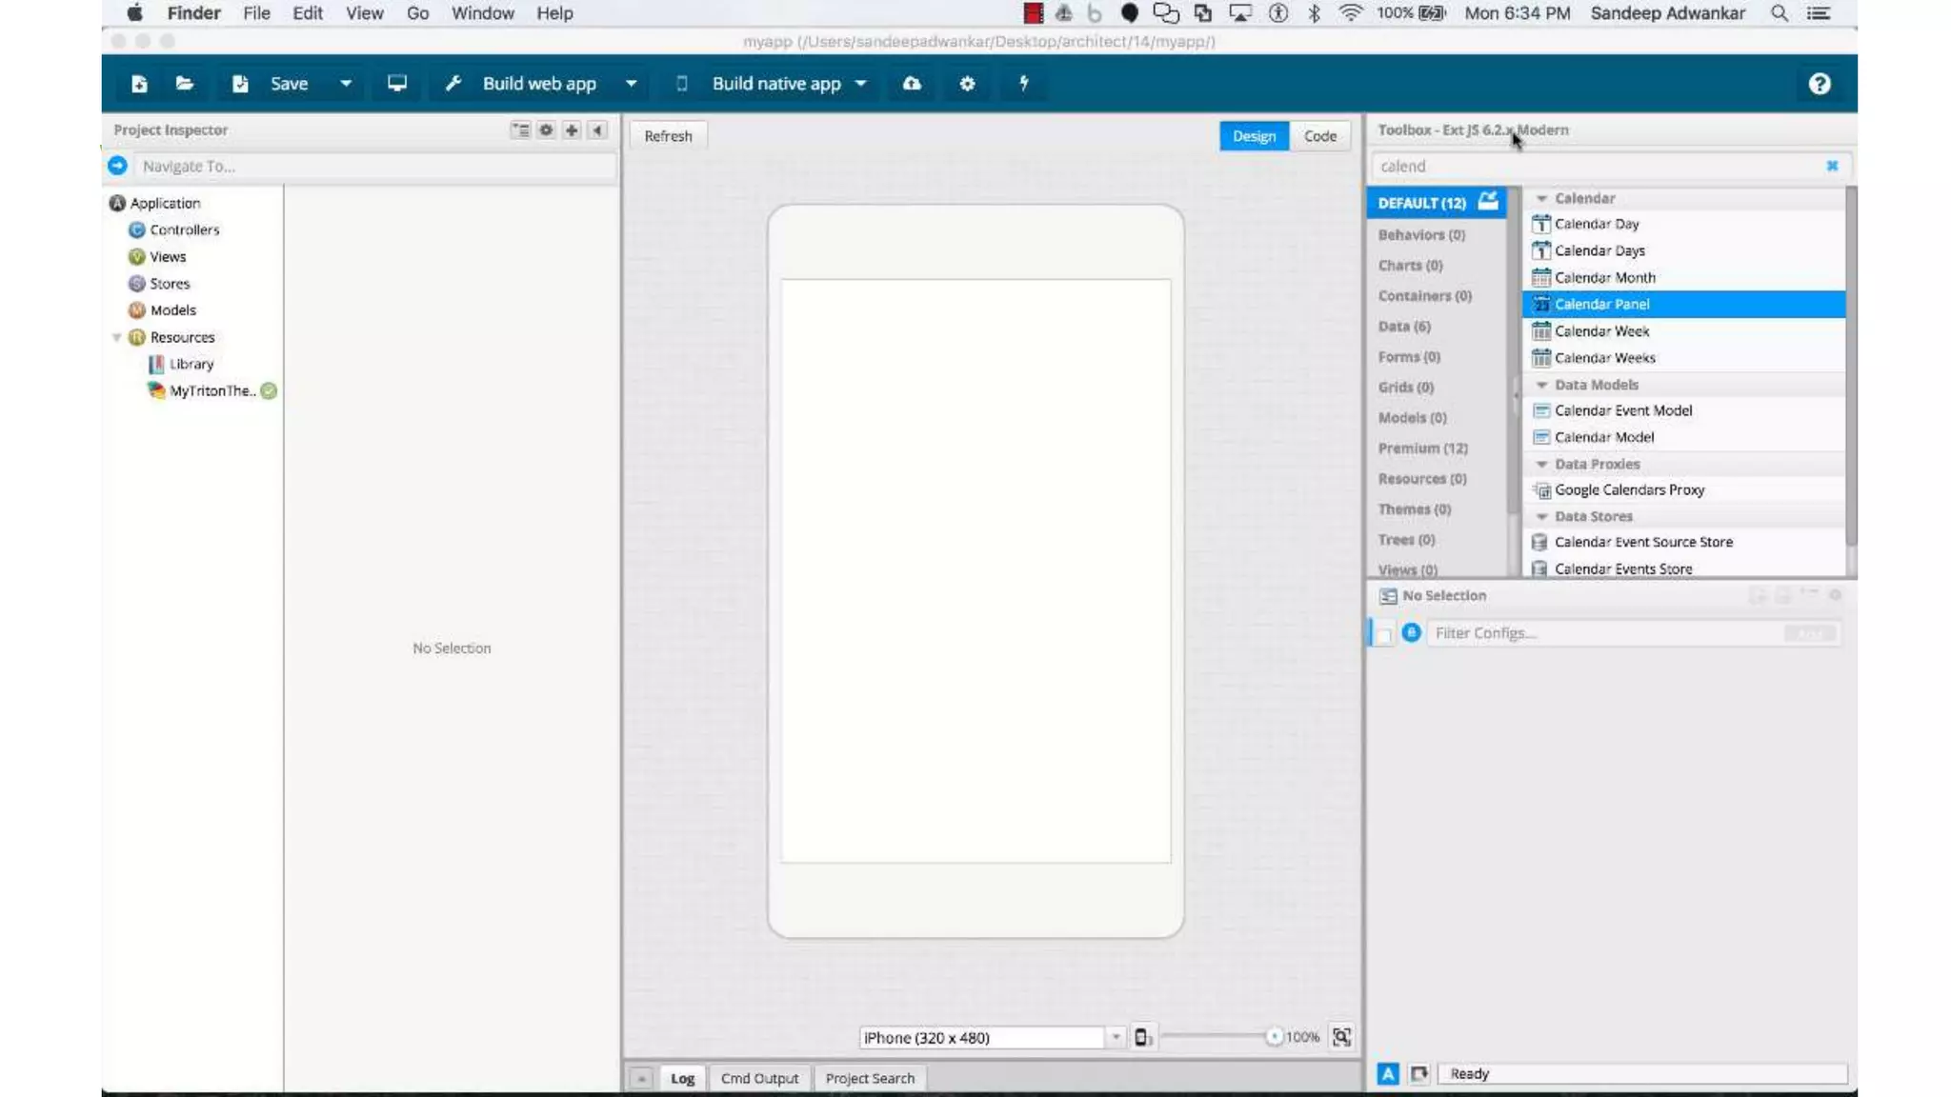Collapse the Data Stores group header

[1541, 516]
